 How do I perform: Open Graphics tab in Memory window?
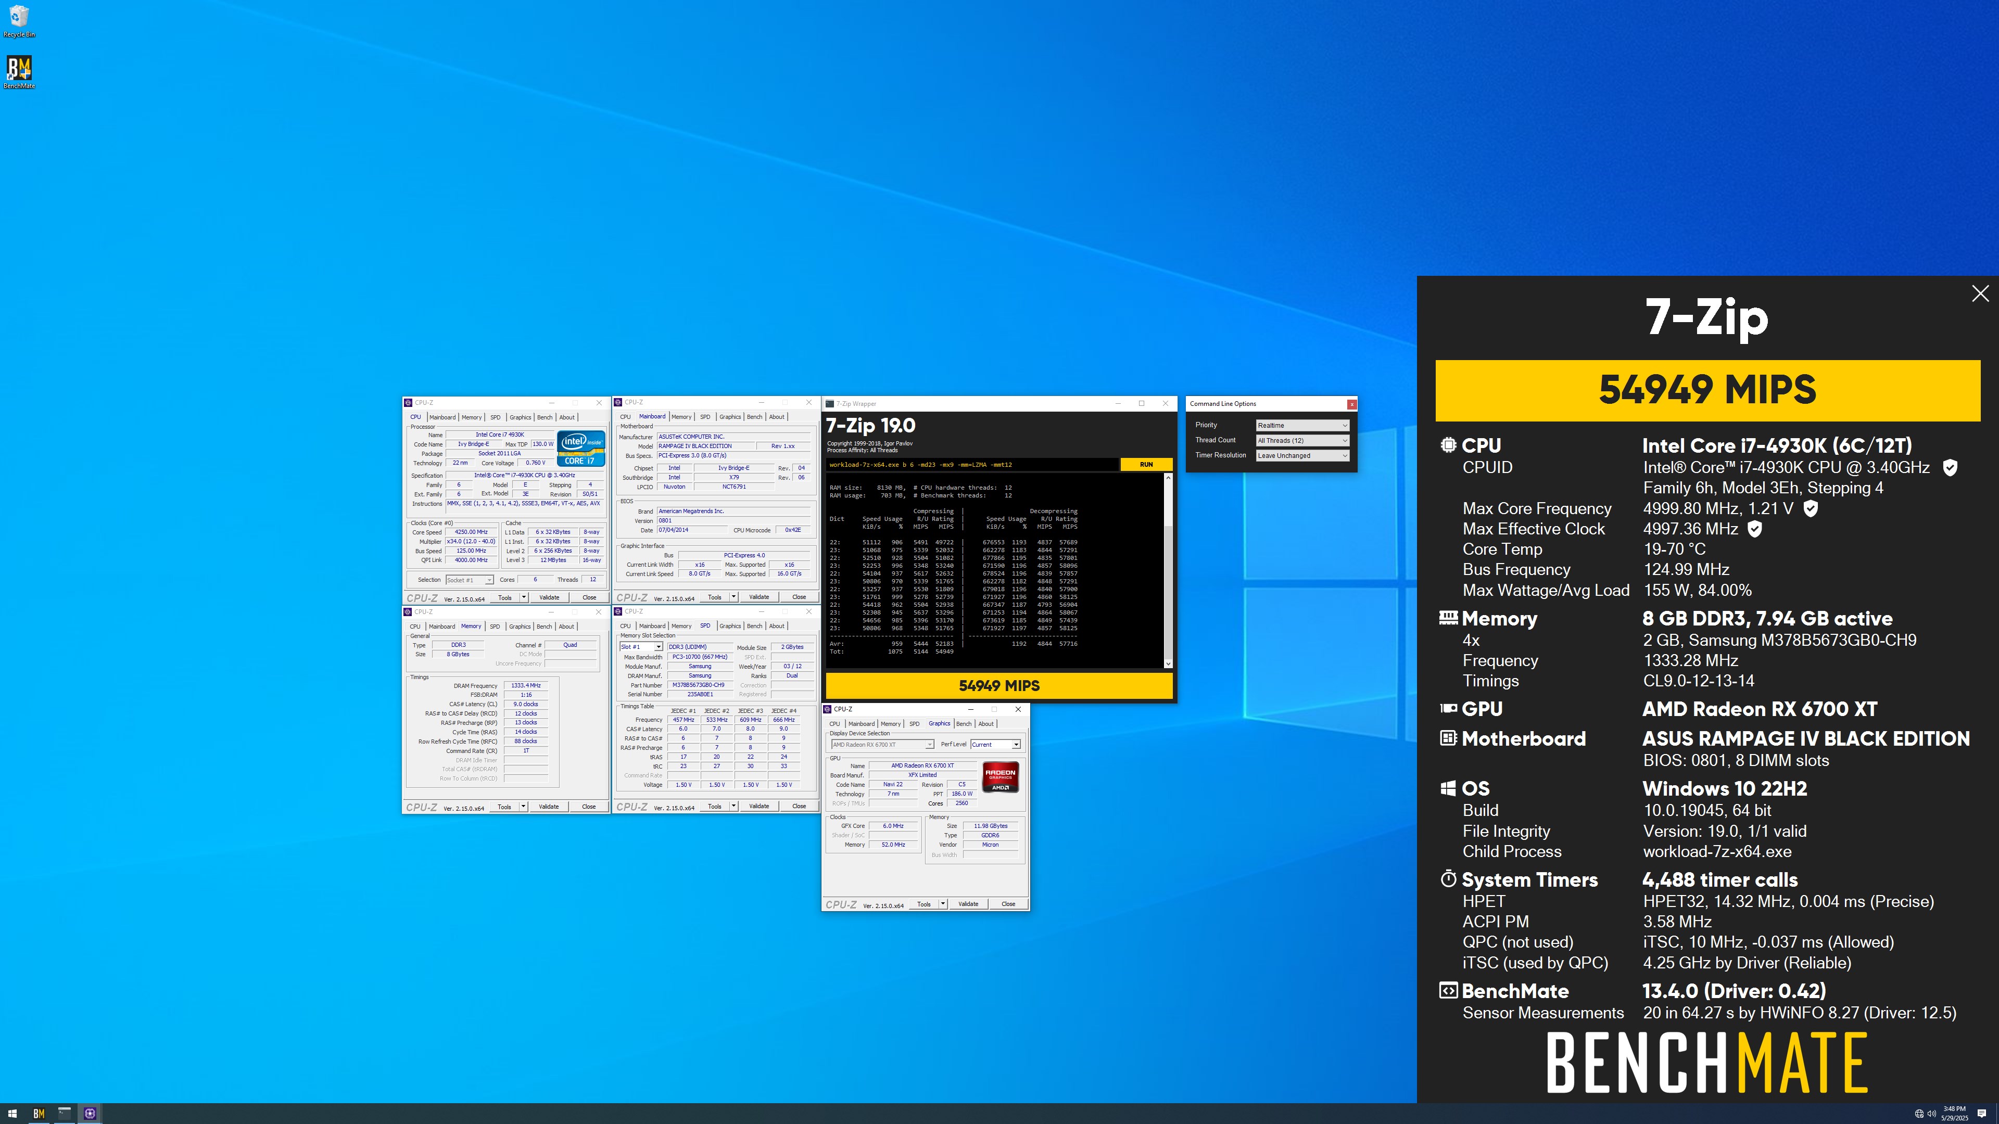coord(519,627)
